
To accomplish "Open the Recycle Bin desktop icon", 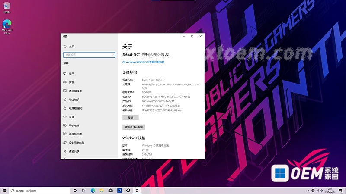I will coord(7,7).
